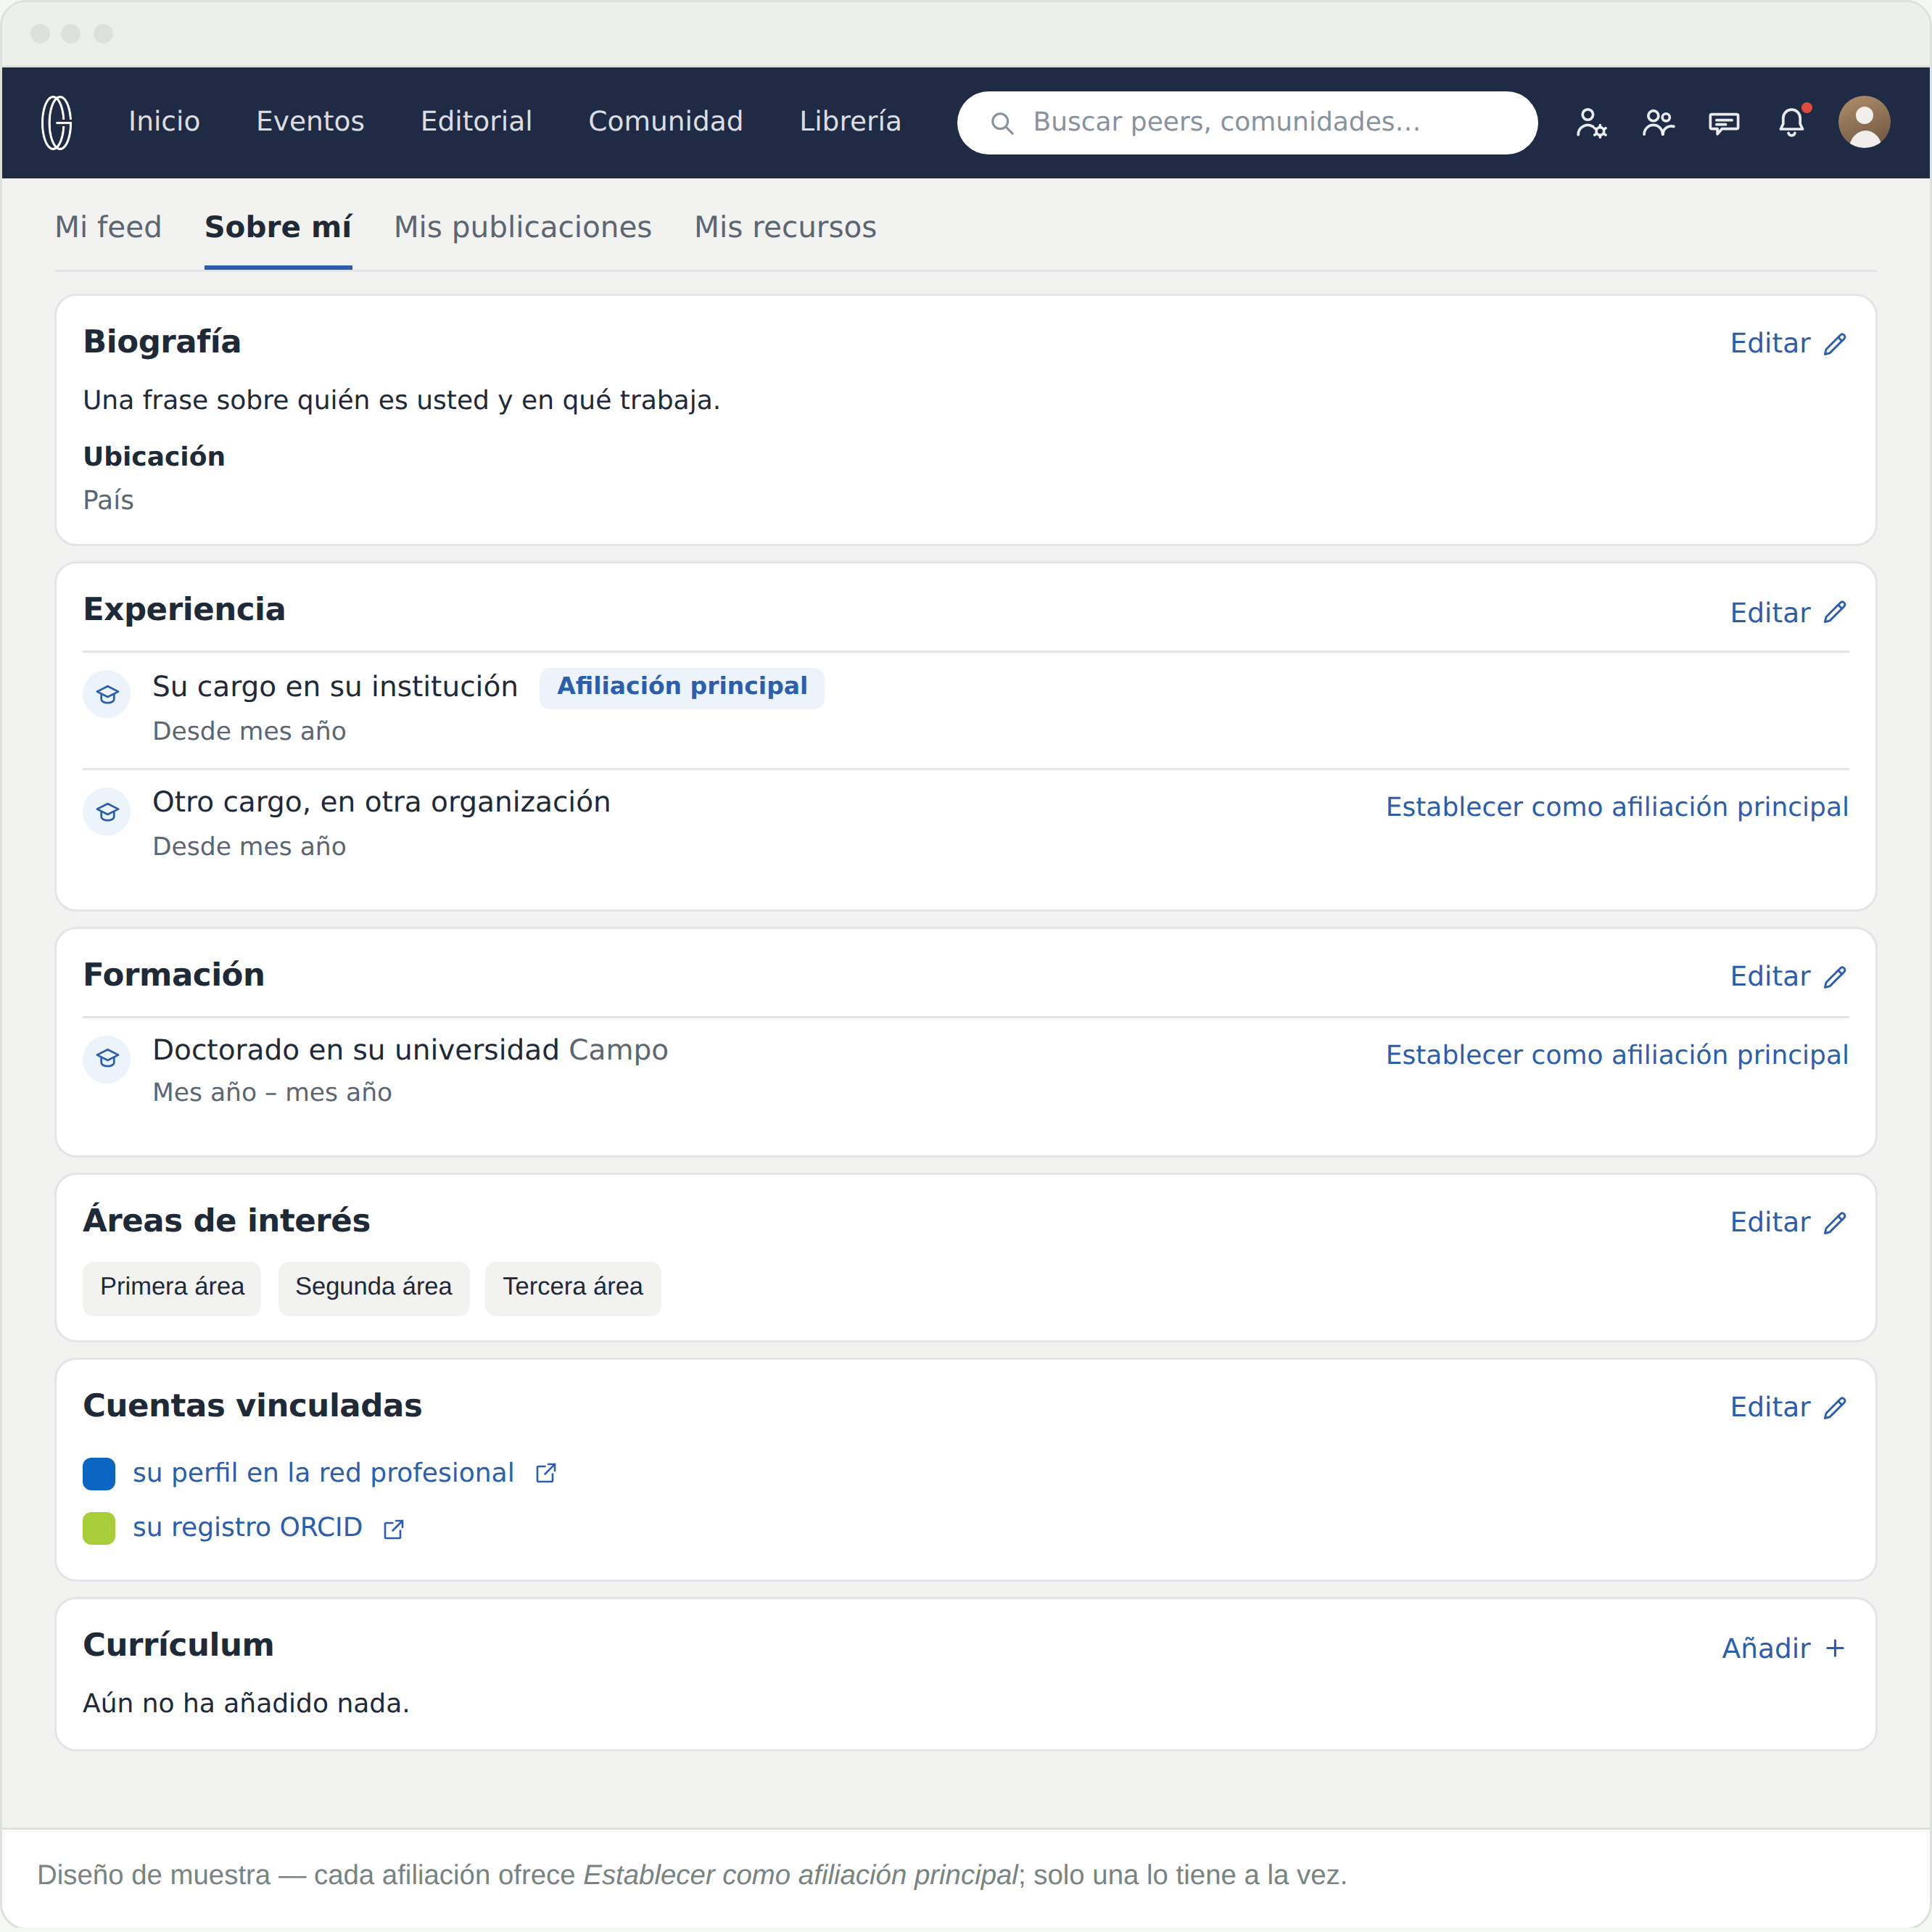Set Doctorado as afiliación principal

click(1617, 1055)
